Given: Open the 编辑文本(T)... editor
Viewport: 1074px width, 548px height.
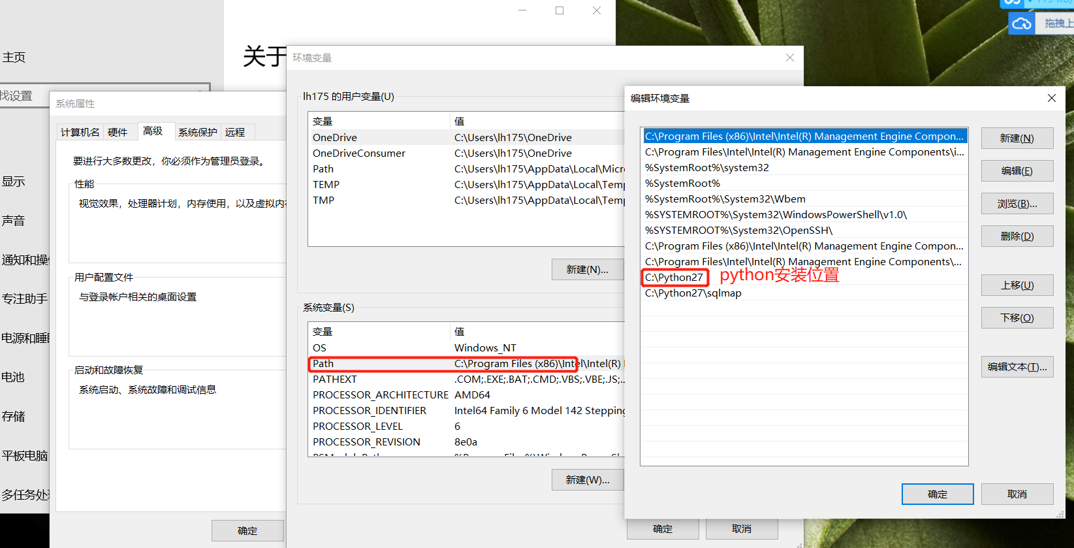Looking at the screenshot, I should (x=1017, y=367).
